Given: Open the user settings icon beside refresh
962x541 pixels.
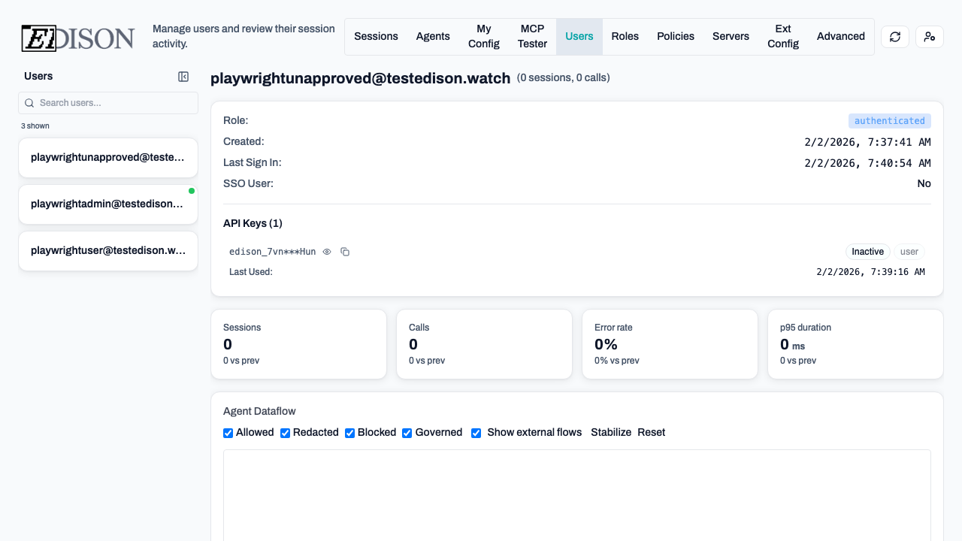Looking at the screenshot, I should tap(930, 36).
